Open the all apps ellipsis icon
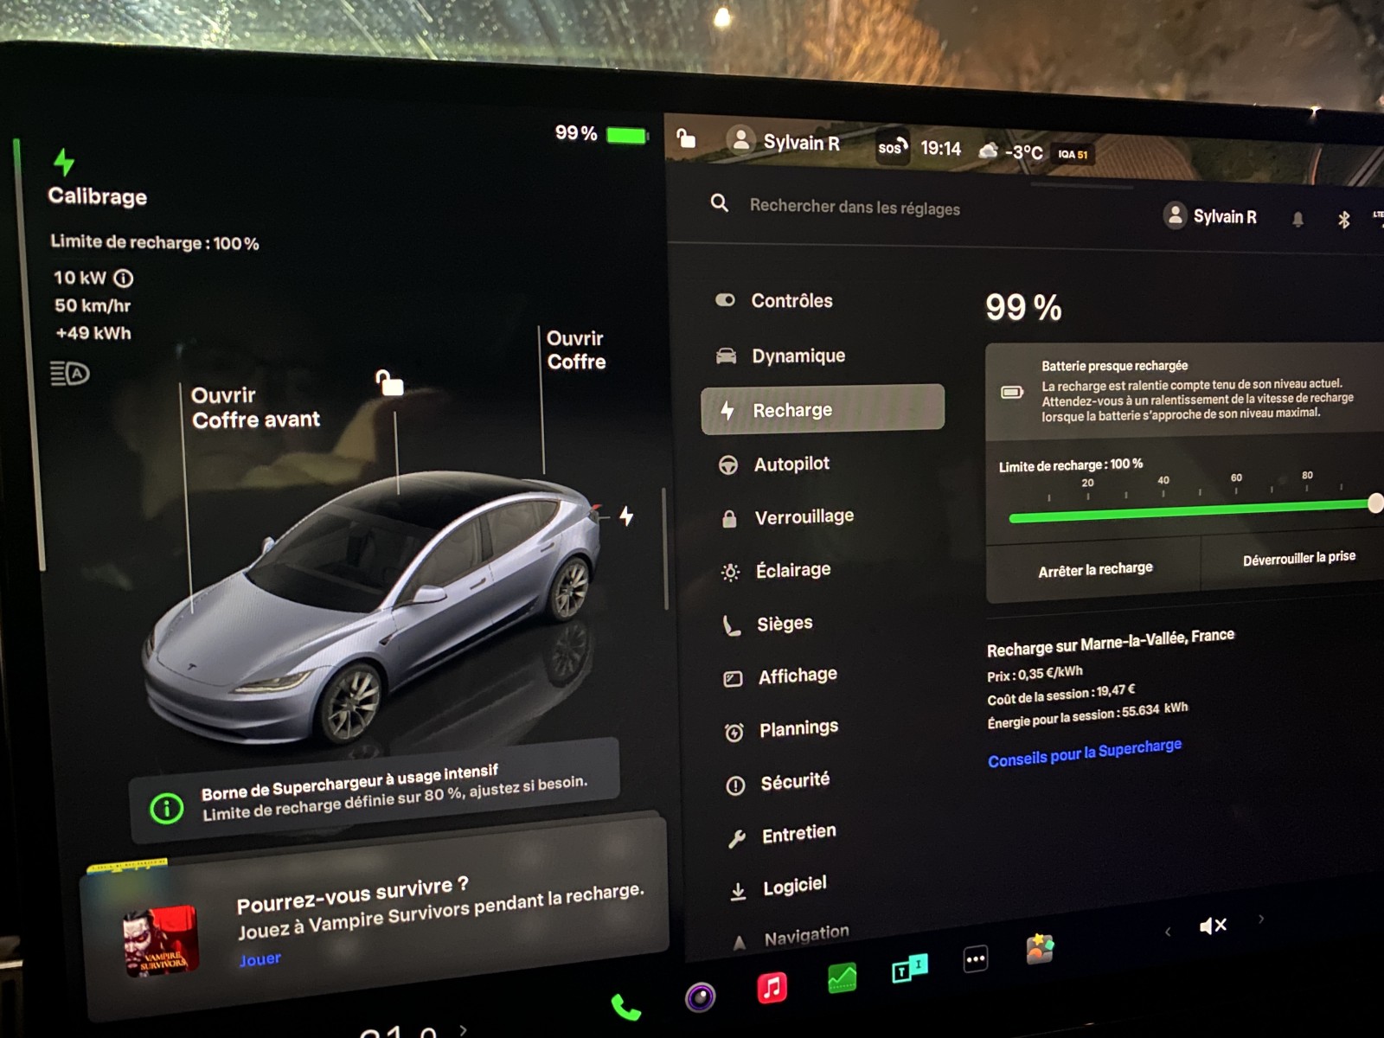 point(975,958)
